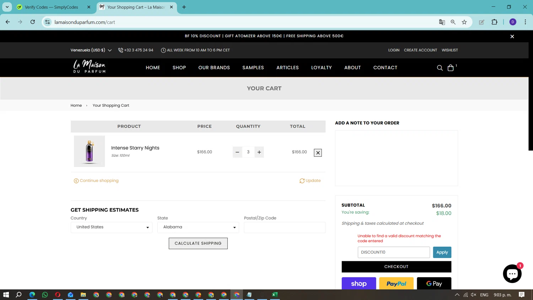The height and width of the screenshot is (300, 533).
Task: Increase quantity with the plus button
Action: 259,152
